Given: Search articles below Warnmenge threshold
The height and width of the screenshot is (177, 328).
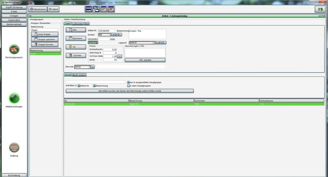Looking at the screenshot, I should pyautogui.click(x=130, y=91).
